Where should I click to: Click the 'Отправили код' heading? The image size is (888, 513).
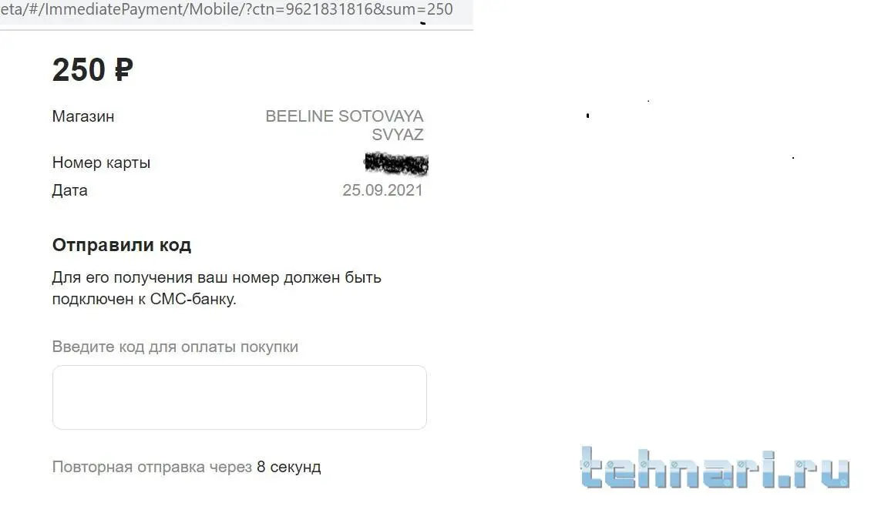pos(122,245)
